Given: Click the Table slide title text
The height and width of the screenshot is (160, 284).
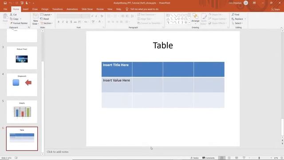Looking at the screenshot, I should [x=163, y=45].
